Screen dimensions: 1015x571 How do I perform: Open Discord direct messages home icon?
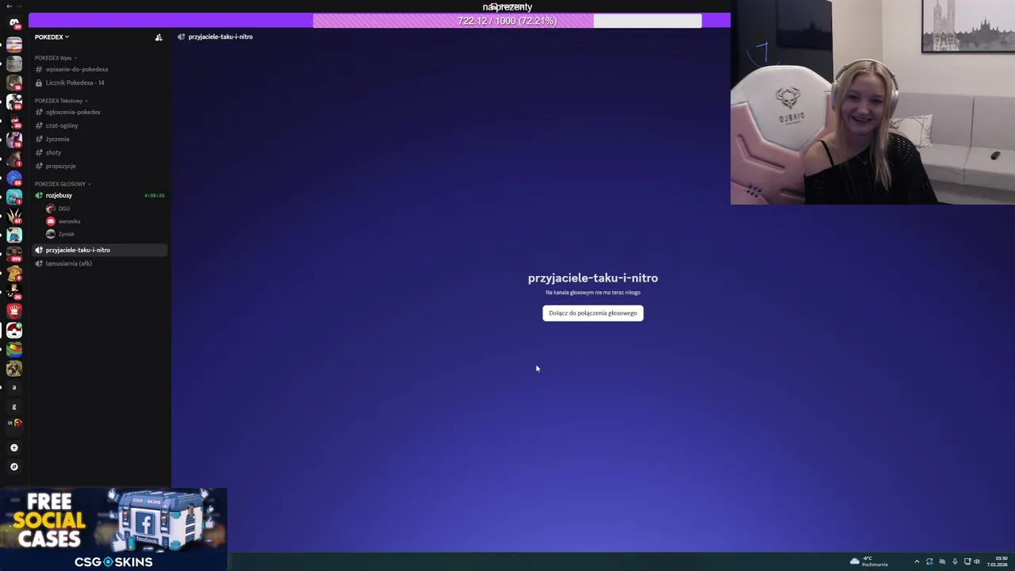click(14, 24)
